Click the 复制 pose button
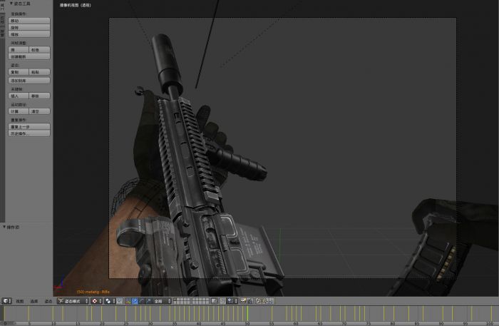 [x=19, y=72]
